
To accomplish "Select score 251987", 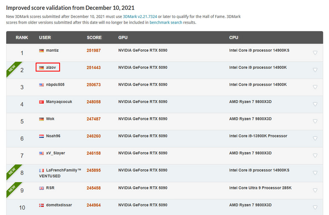I will 94,50.
